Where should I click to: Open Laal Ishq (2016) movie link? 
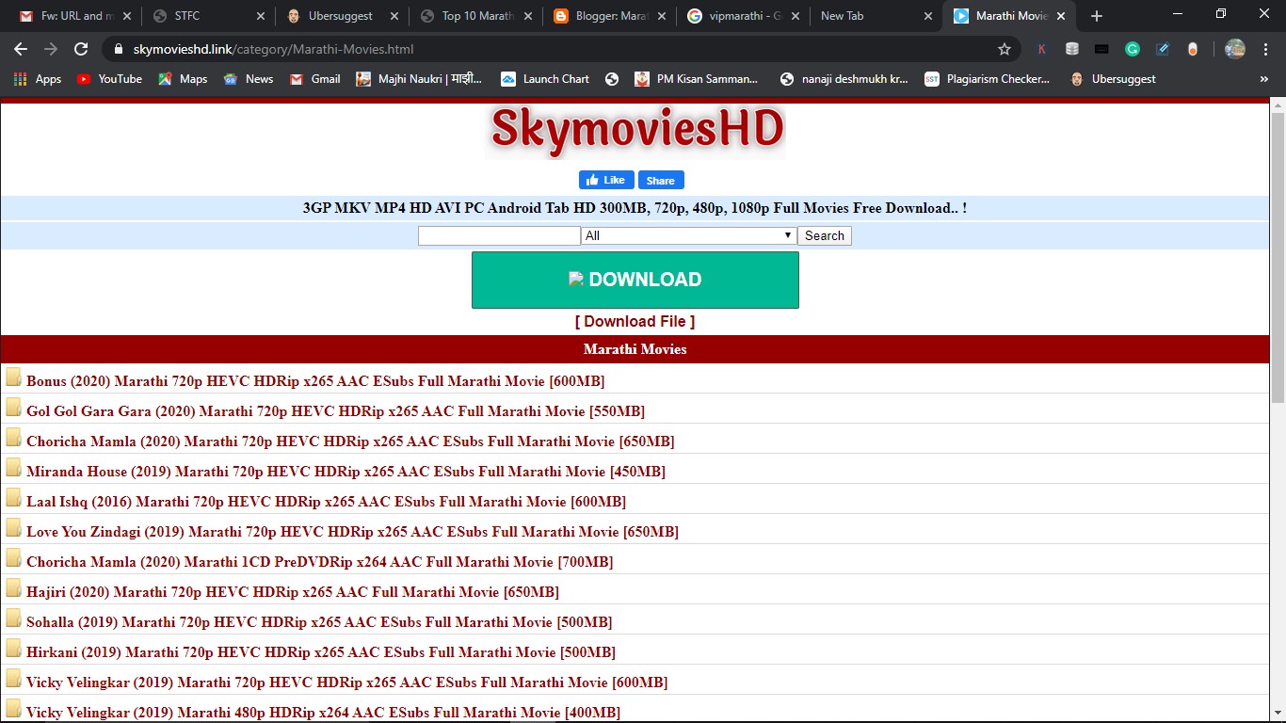pos(326,502)
